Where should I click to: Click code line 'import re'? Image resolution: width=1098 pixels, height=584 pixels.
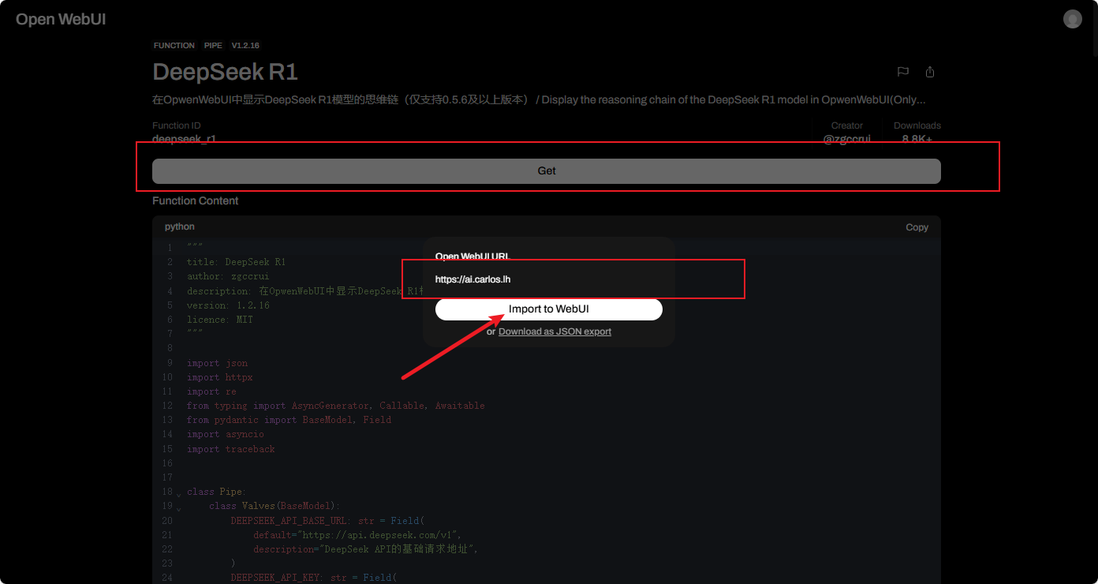tap(211, 391)
